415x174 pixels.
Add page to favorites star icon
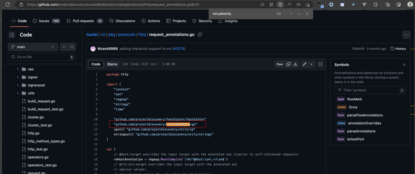tap(307, 5)
